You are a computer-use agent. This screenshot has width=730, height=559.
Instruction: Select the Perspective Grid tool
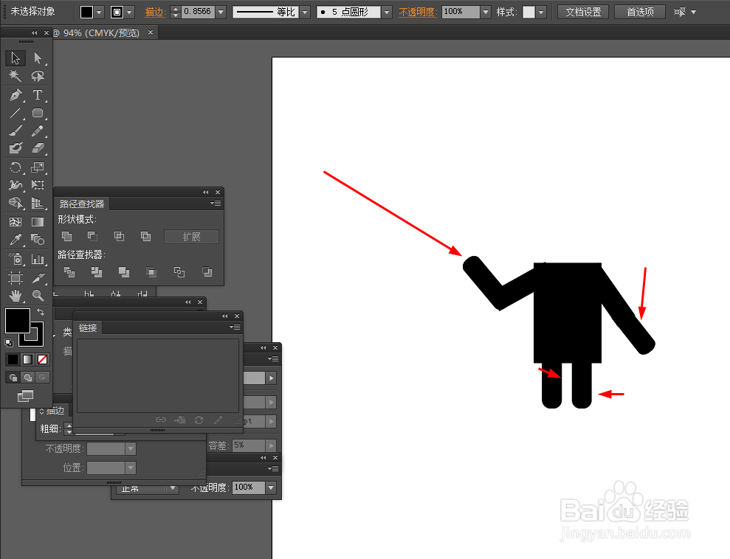click(x=38, y=204)
